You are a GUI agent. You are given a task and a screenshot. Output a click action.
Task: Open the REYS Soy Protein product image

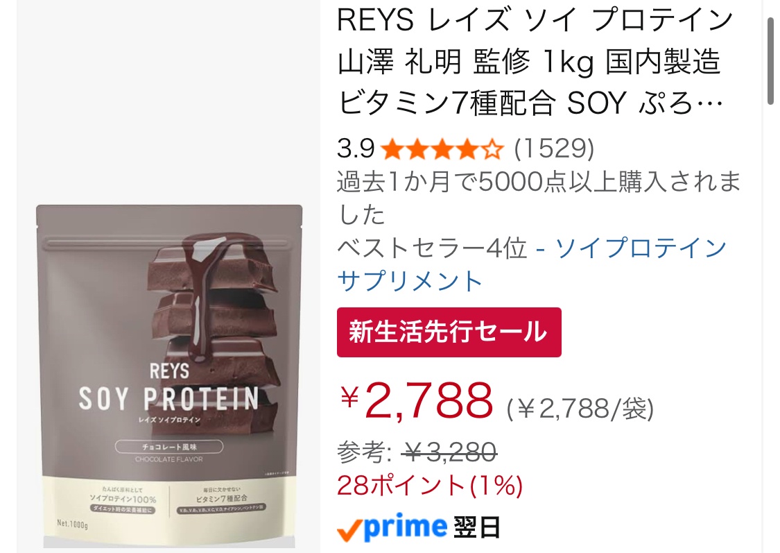point(169,376)
